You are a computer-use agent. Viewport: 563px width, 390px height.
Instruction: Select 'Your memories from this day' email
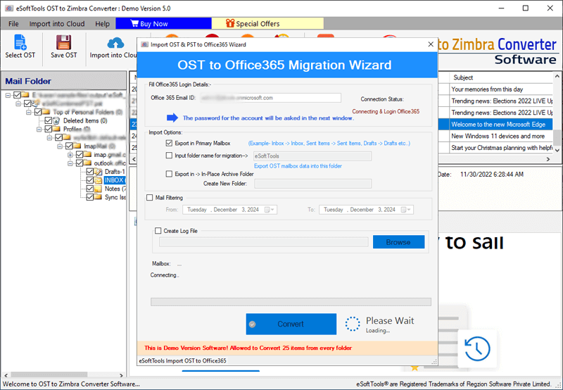click(x=501, y=89)
